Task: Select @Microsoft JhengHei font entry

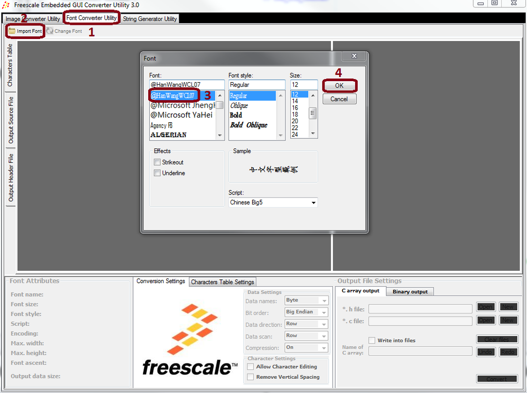Action: coord(182,105)
